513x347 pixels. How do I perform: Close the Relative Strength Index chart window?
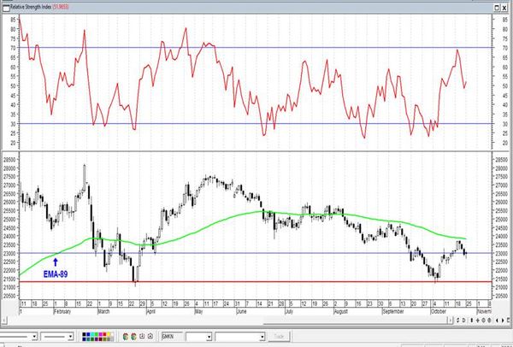504,8
